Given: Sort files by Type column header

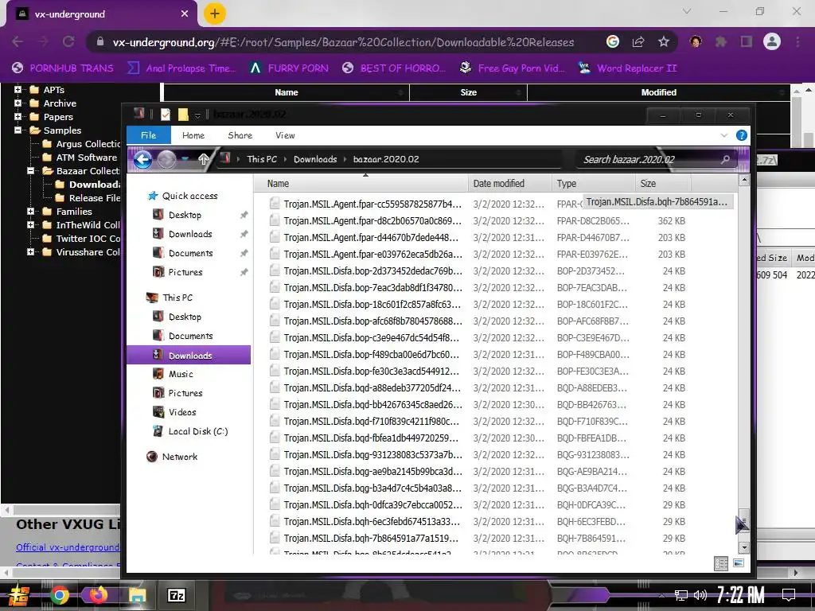Looking at the screenshot, I should pyautogui.click(x=593, y=184).
